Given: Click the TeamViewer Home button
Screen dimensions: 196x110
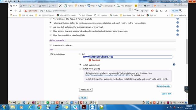Looking at the screenshot, I should [x=68, y=6].
